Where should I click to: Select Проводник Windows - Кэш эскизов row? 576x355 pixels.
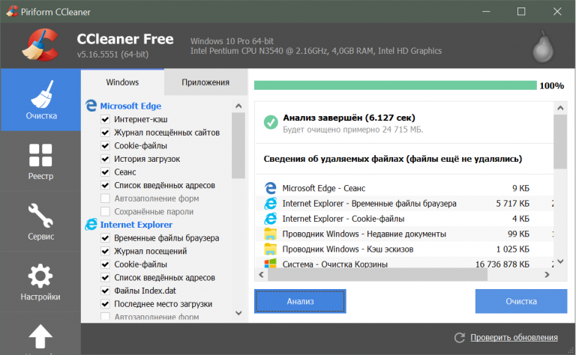pos(404,249)
